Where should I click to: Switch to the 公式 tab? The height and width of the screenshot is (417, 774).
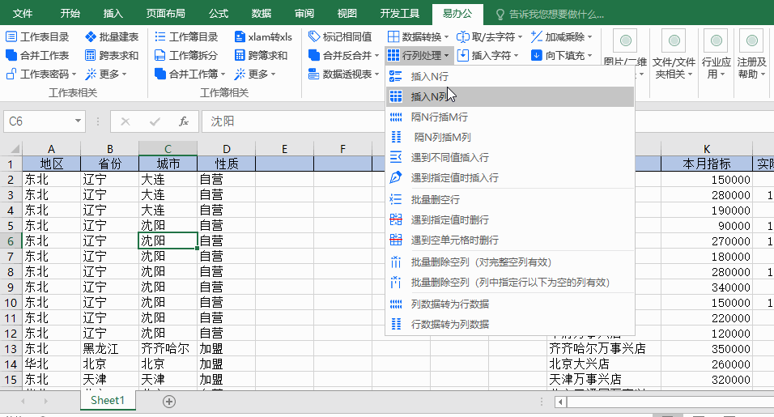pyautogui.click(x=218, y=13)
